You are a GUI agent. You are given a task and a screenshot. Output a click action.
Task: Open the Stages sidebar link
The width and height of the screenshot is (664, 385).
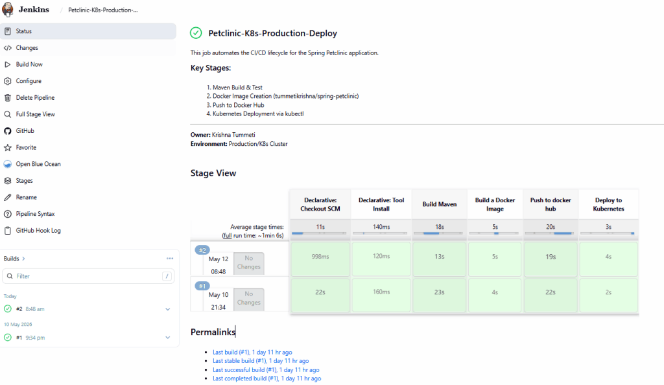[x=88, y=181]
